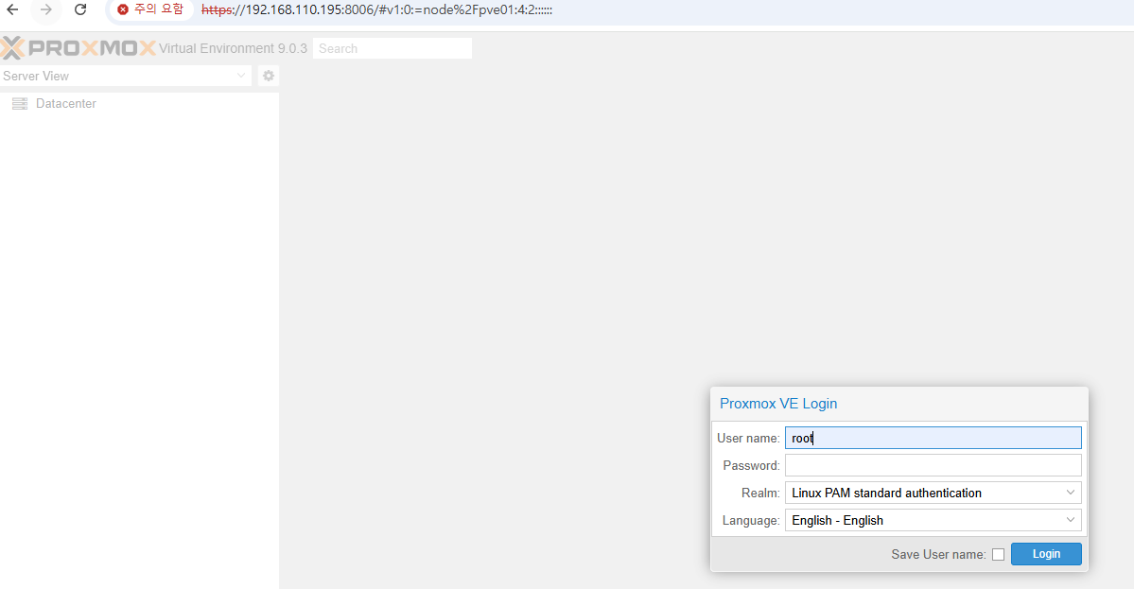
Task: Focus the User name field
Action: click(933, 438)
